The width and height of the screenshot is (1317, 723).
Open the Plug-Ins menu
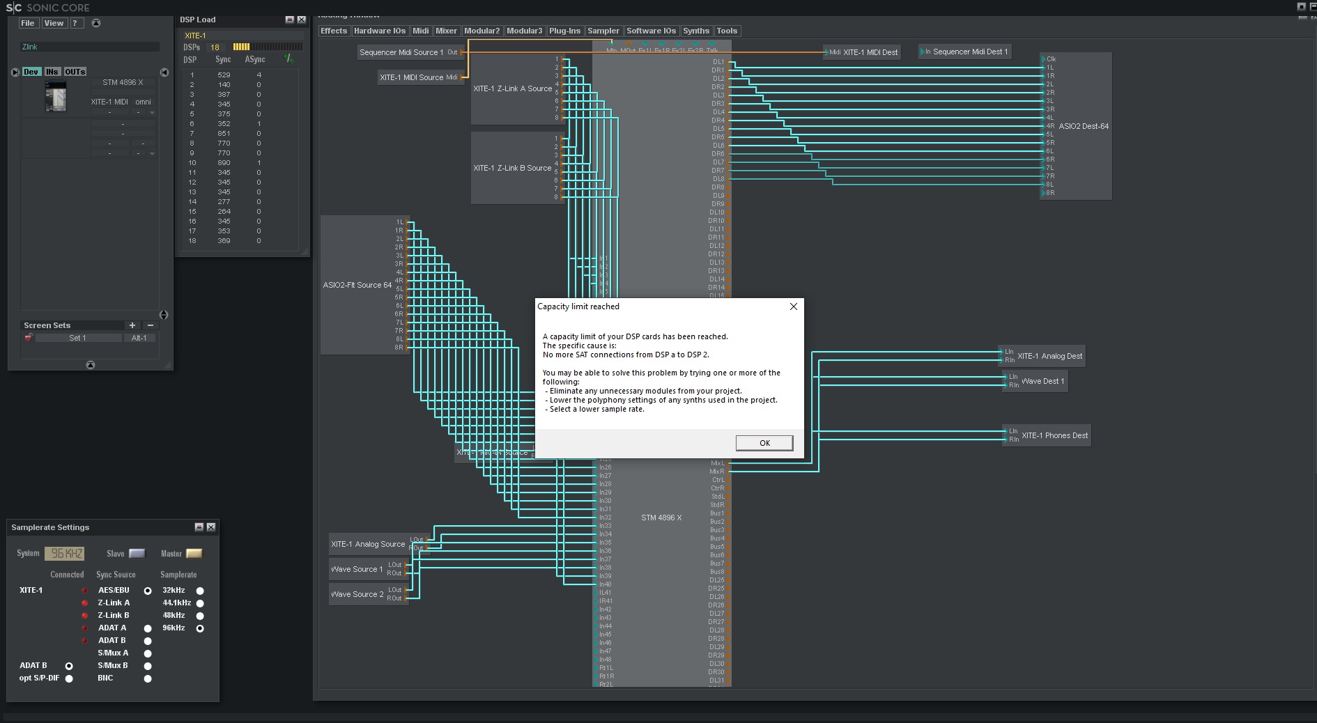click(x=564, y=31)
